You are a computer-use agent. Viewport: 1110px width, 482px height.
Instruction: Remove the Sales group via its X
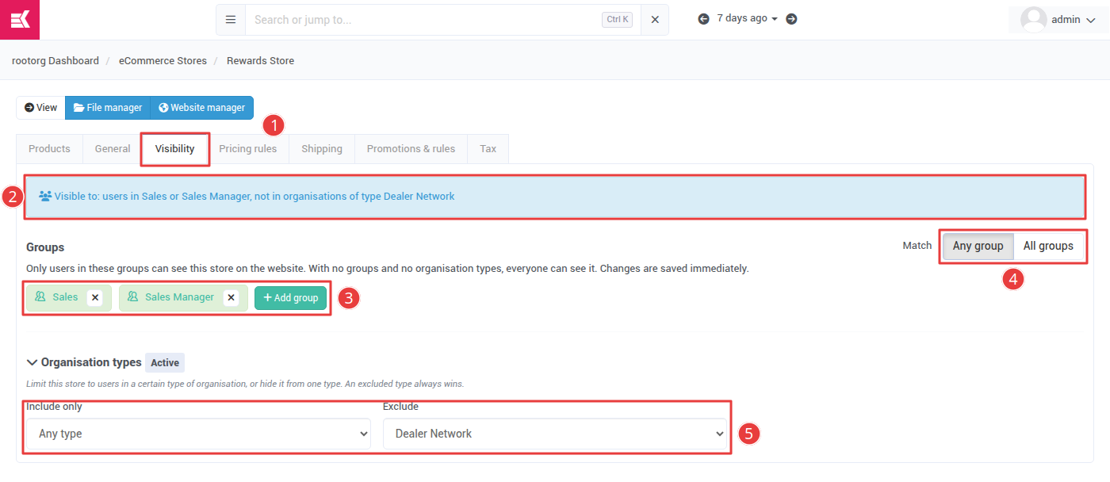pyautogui.click(x=95, y=297)
